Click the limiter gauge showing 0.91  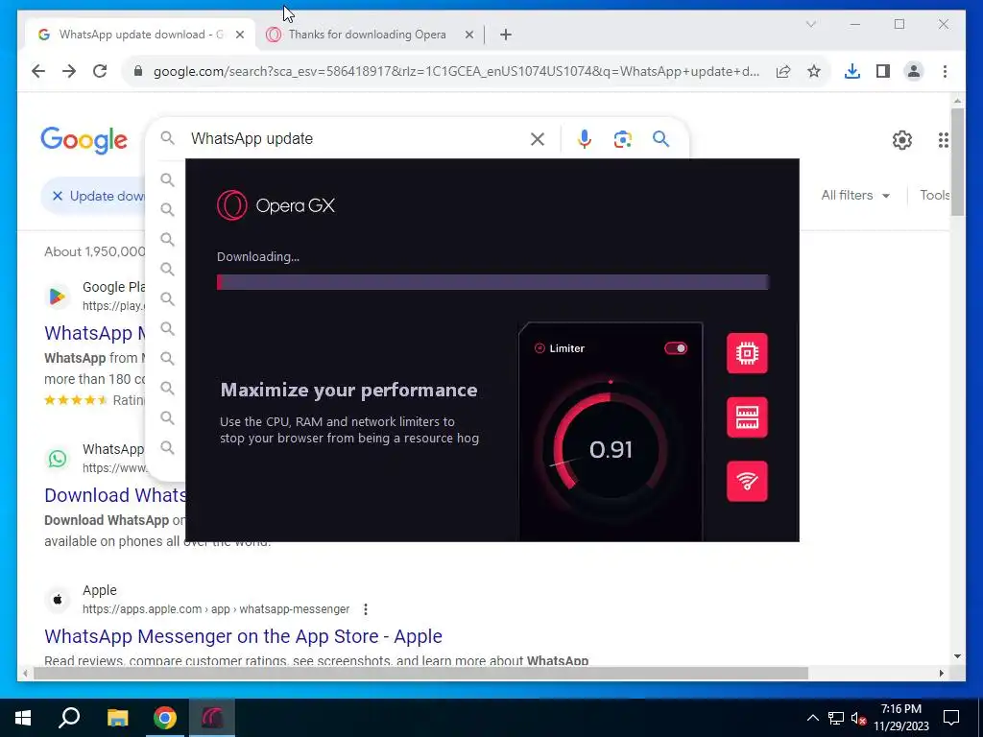611,449
